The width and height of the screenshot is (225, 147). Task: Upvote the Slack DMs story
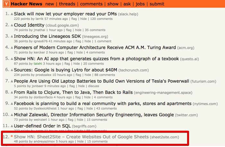tap(12, 14)
